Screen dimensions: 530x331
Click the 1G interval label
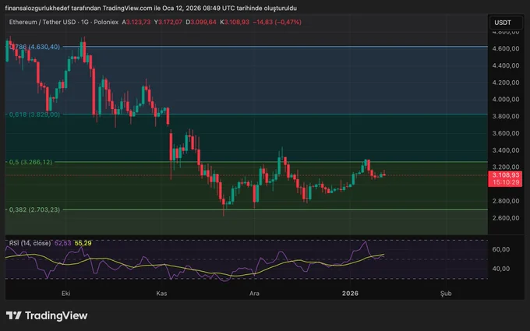pos(84,22)
